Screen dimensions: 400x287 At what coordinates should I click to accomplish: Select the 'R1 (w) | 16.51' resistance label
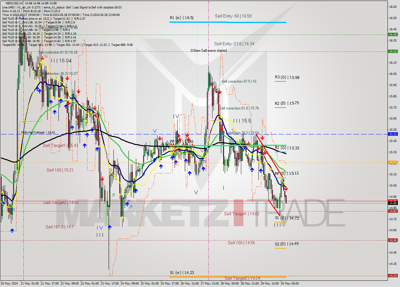pyautogui.click(x=182, y=18)
